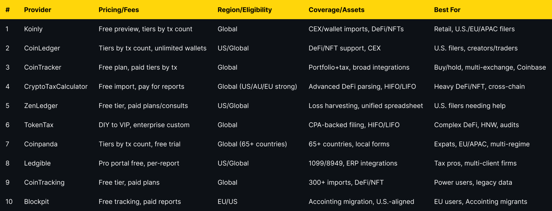Image resolution: width=552 pixels, height=211 pixels.
Task: Click the # column header
Action: pos(7,10)
